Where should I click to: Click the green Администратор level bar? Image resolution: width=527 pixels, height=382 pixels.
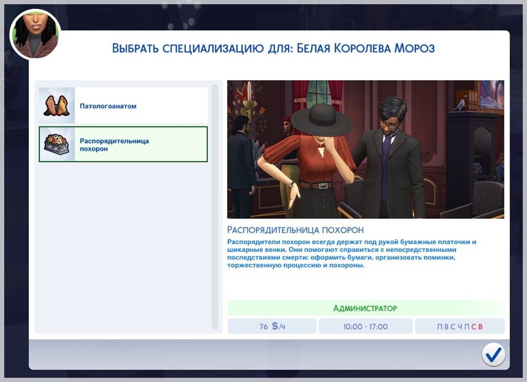[x=366, y=308]
